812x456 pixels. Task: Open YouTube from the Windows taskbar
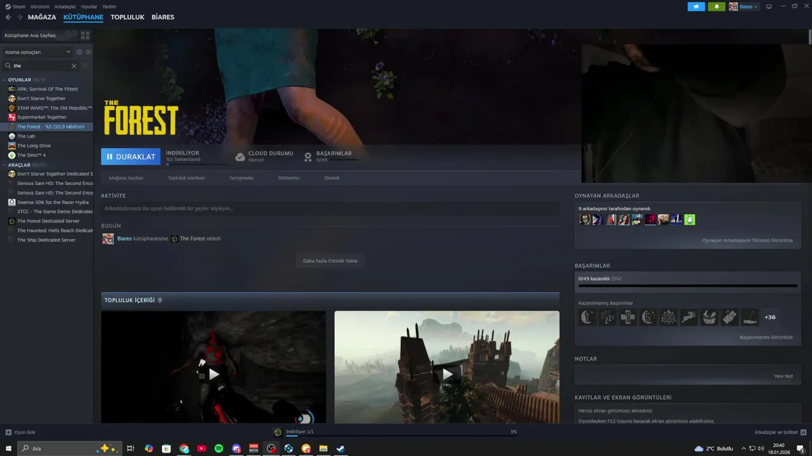[x=201, y=448]
